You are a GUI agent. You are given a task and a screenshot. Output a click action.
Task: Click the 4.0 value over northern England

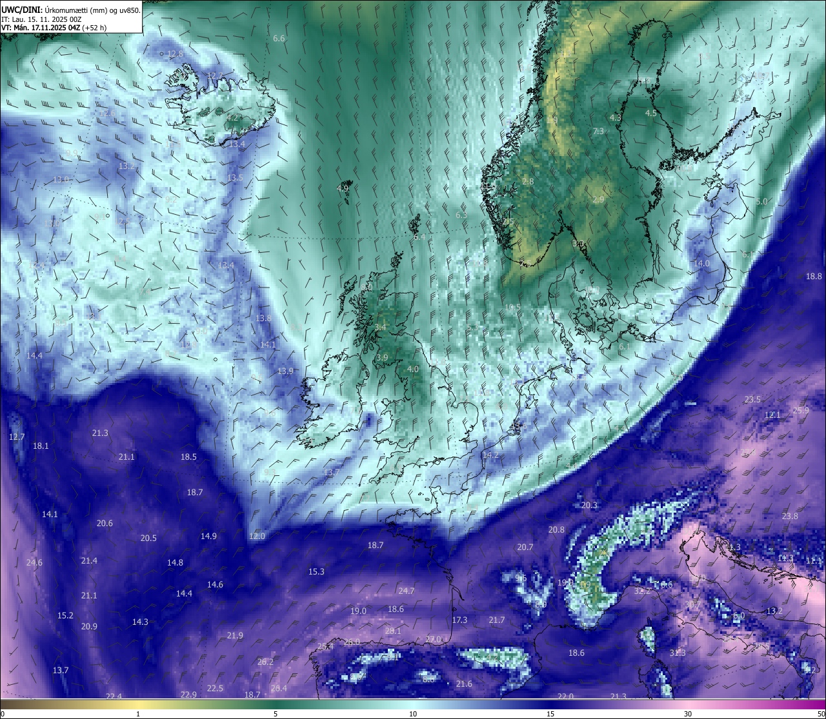point(413,369)
